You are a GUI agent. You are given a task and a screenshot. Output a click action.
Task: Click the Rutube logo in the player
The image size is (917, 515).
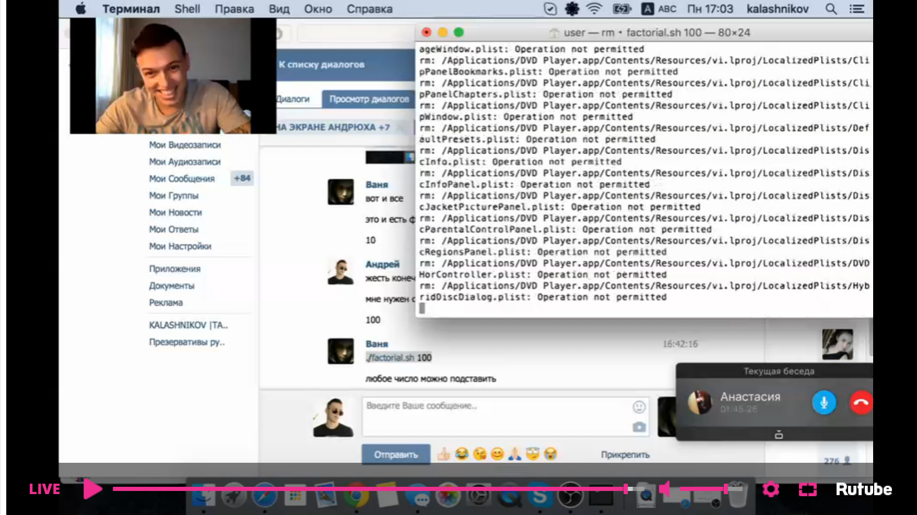pyautogui.click(x=864, y=489)
